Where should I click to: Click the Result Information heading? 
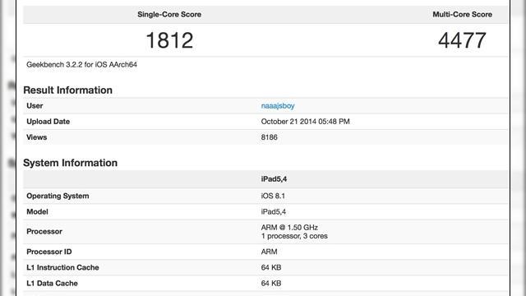pos(67,90)
